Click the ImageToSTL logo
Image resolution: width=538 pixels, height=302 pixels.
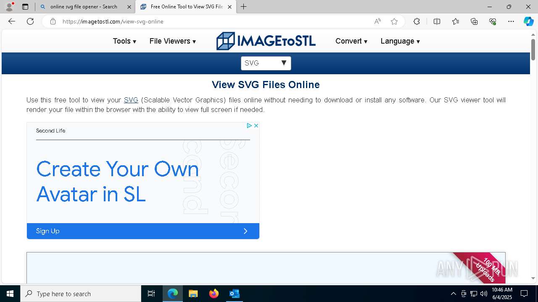click(266, 41)
